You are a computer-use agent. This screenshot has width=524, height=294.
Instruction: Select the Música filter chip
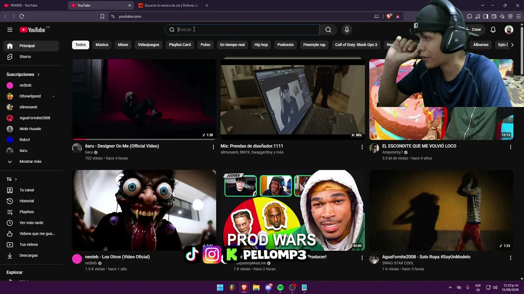[x=102, y=45]
